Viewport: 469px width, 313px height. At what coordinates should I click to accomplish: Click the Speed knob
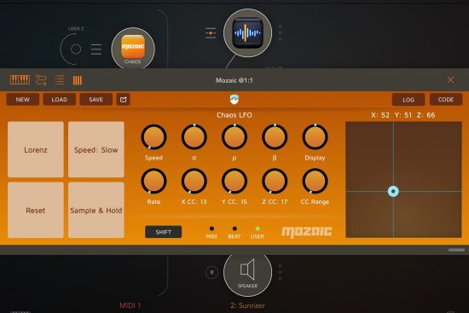[153, 137]
